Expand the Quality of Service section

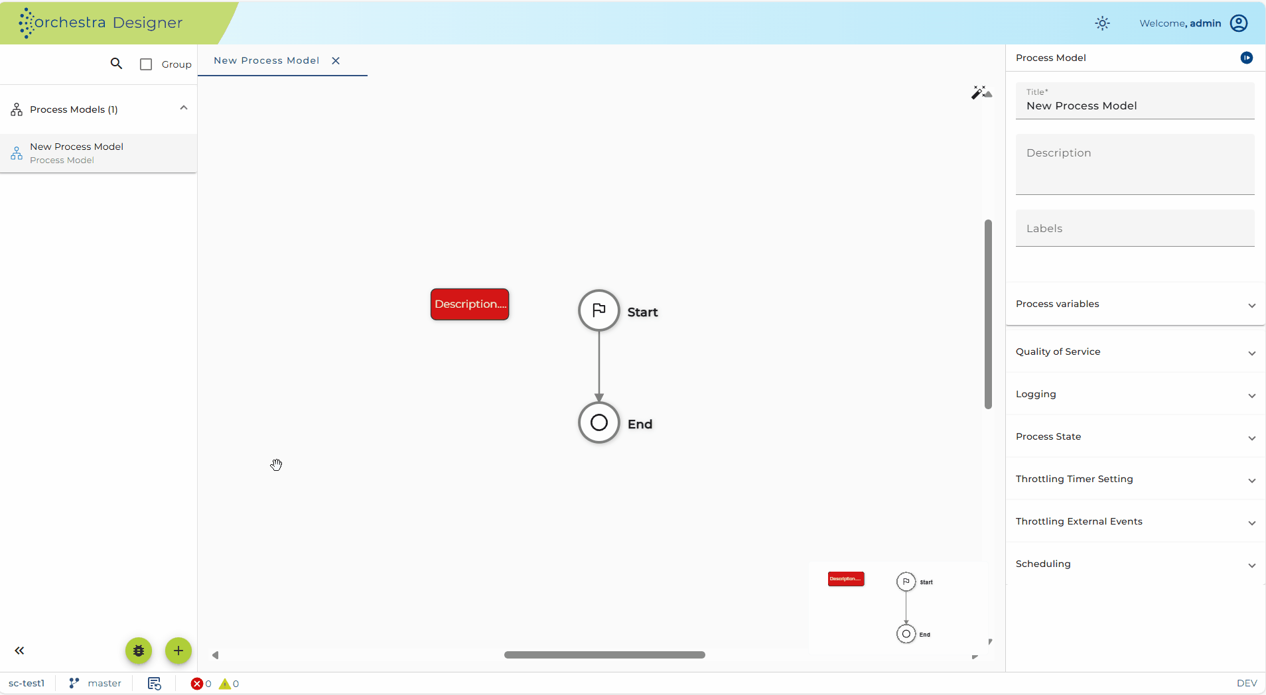click(1135, 351)
